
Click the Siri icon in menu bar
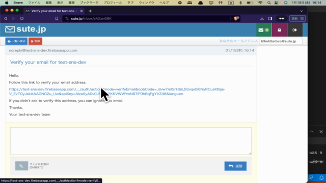click(x=286, y=3)
